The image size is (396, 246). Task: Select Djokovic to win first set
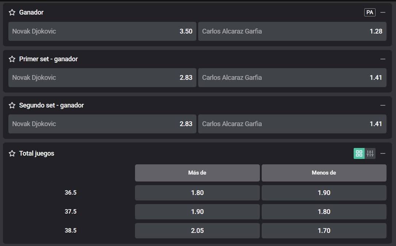click(102, 78)
